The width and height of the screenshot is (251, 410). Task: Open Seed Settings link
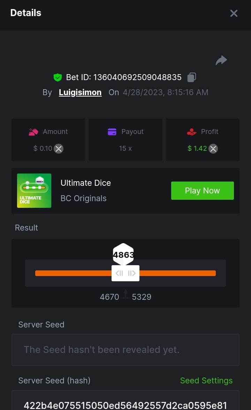[206, 381]
